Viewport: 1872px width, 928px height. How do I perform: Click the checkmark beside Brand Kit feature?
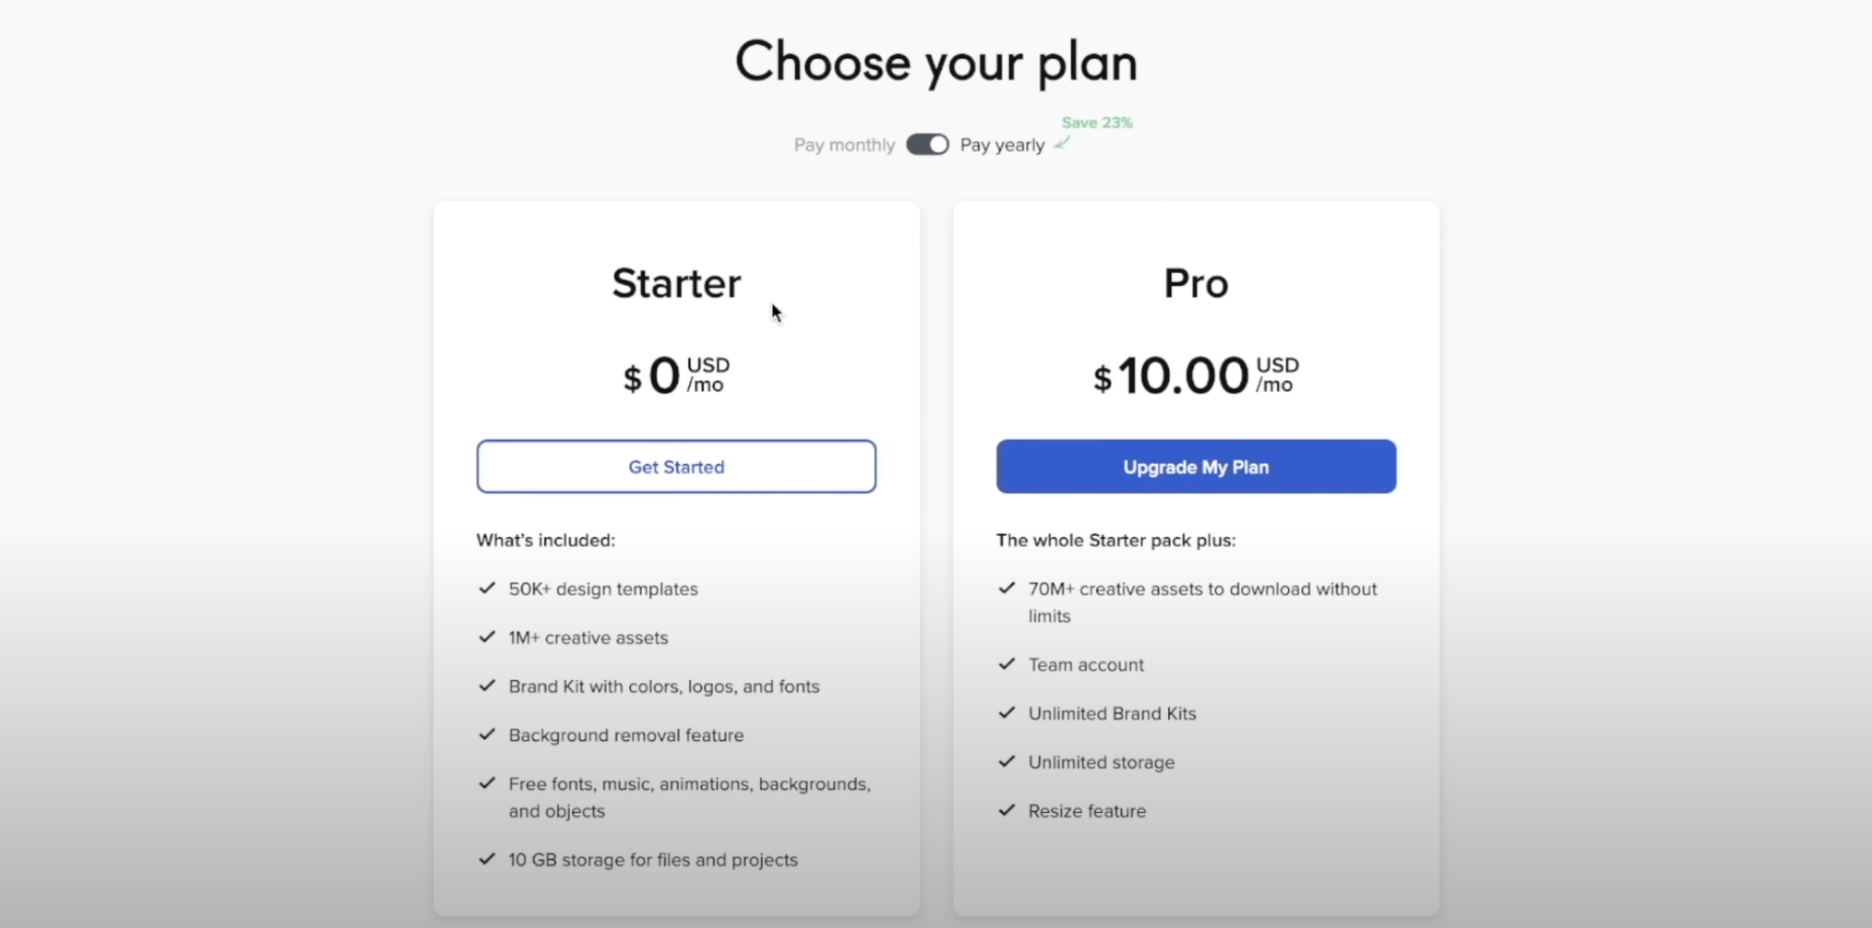point(487,686)
